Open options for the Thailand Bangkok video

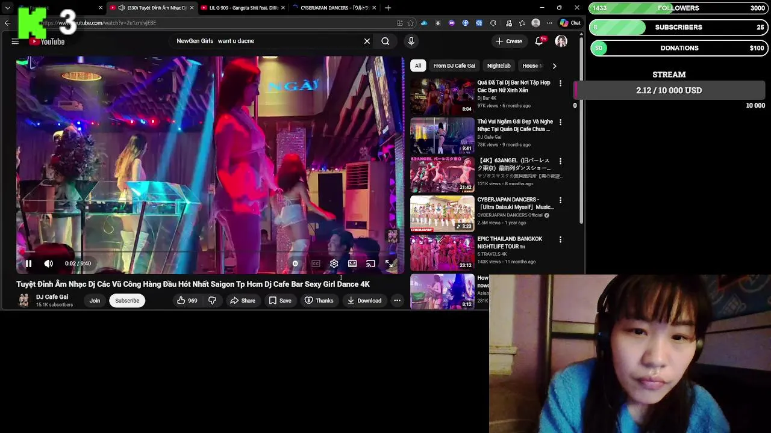pos(560,239)
